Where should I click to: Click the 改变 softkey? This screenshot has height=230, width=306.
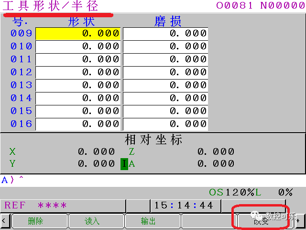[265, 221]
